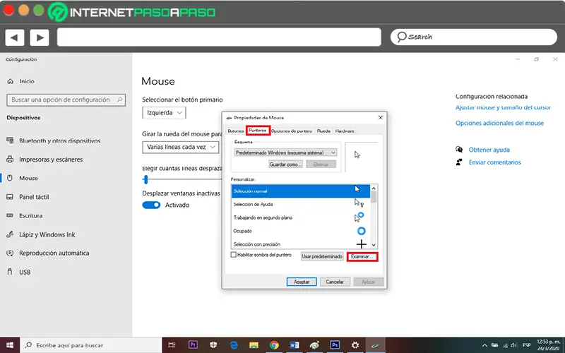Click Aceptar in Propiedades de Mouse
This screenshot has height=353, width=565.
point(302,282)
